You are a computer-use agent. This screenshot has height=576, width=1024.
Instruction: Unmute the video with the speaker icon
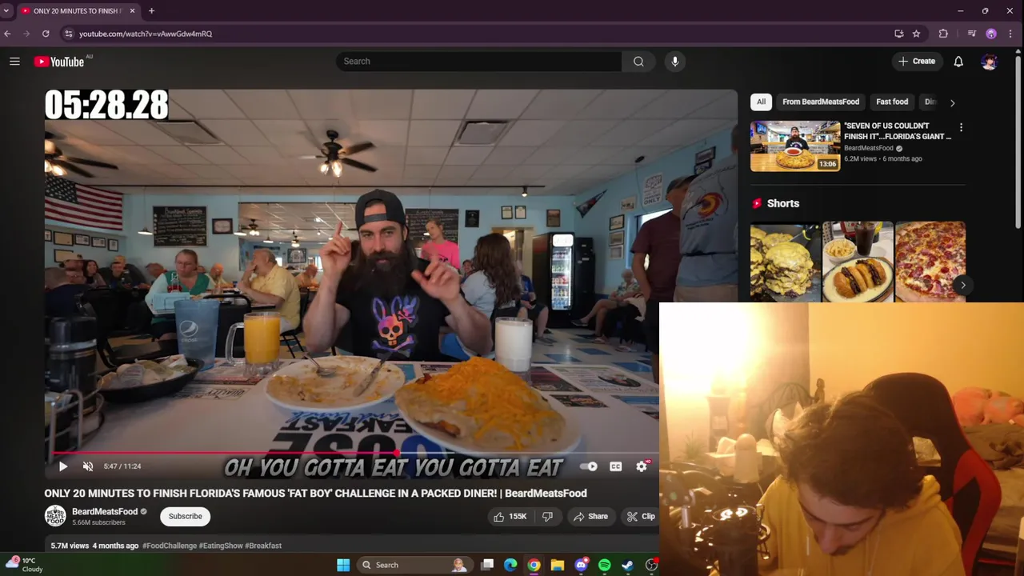pyautogui.click(x=88, y=466)
